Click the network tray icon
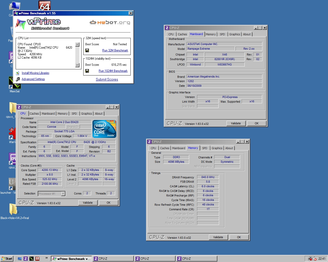The width and height of the screenshot is (328, 262). (310, 259)
